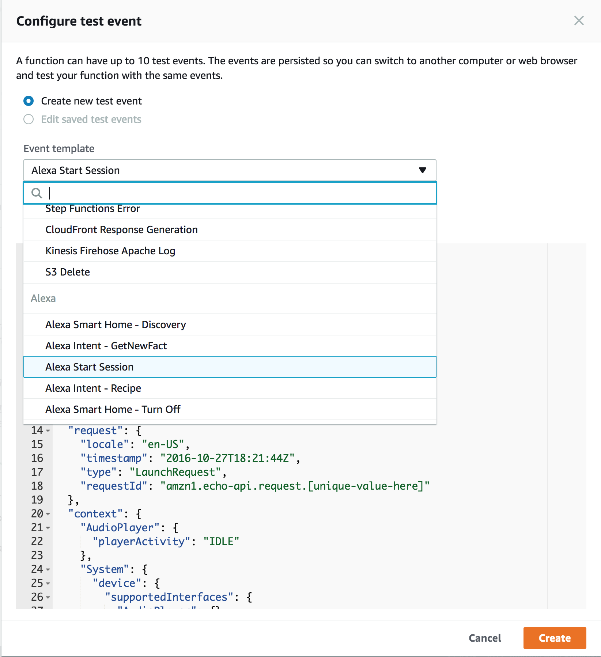Select Edit saved test events radio
The height and width of the screenshot is (657, 601).
pos(29,119)
